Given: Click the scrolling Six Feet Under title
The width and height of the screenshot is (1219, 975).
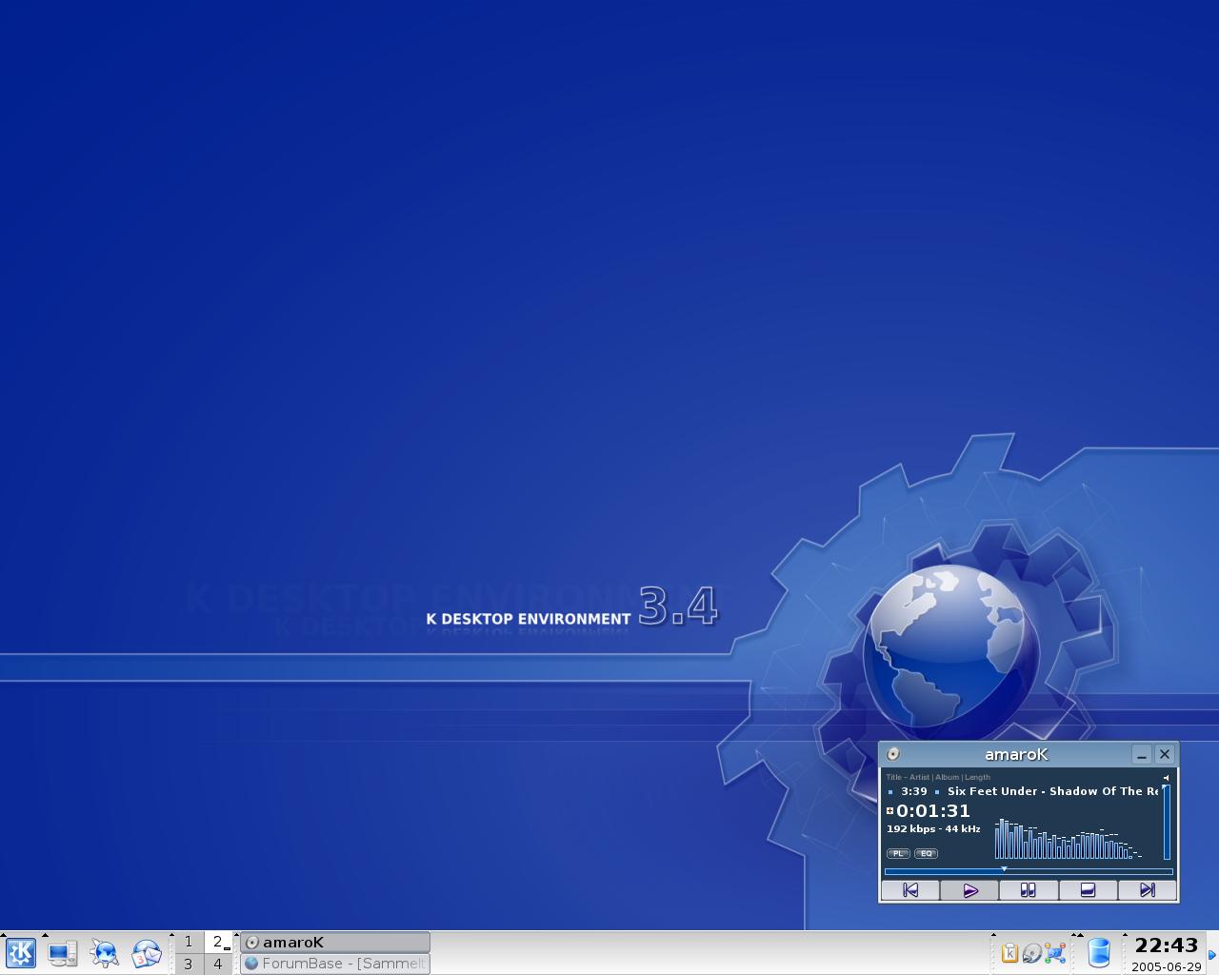Looking at the screenshot, I should tap(1052, 791).
